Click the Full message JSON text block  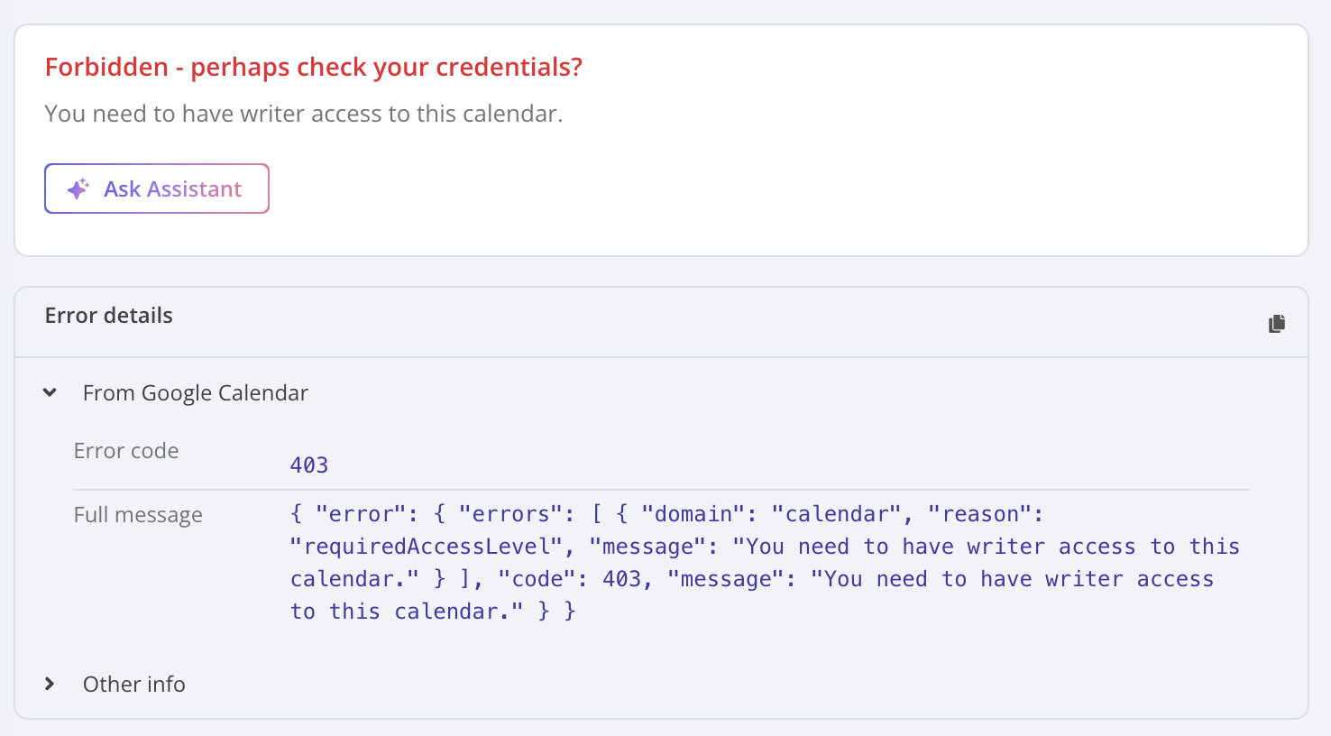coord(765,563)
